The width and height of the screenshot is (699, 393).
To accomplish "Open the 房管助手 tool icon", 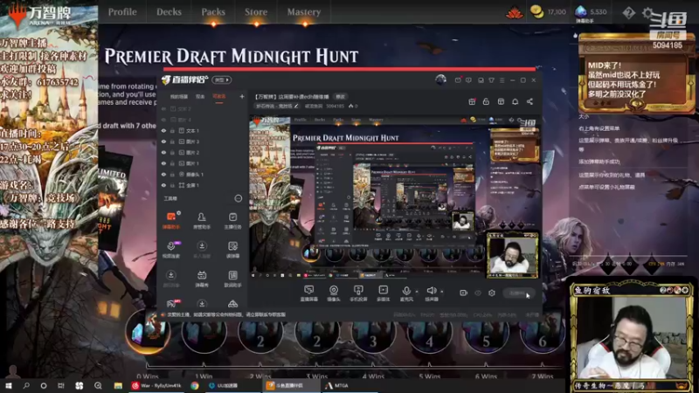I will tap(202, 221).
